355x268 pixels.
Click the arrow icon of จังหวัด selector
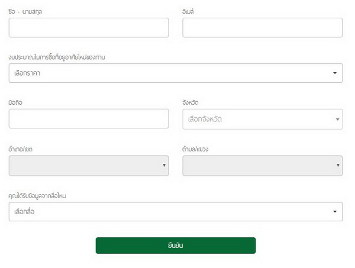(337, 120)
